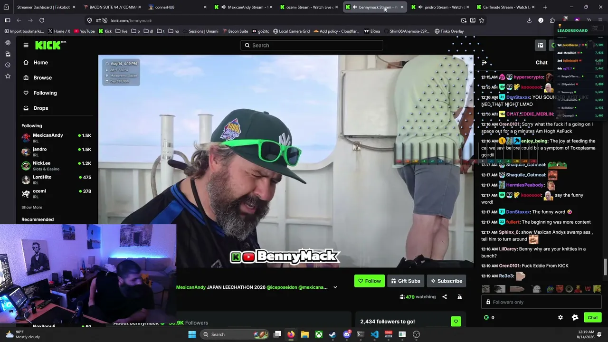Click the Kick logo
This screenshot has width=608, height=342.
pyautogui.click(x=50, y=45)
